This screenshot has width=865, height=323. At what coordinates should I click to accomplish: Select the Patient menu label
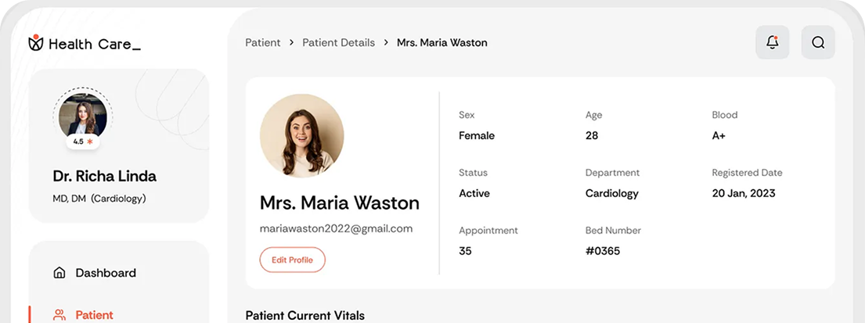[x=94, y=315]
